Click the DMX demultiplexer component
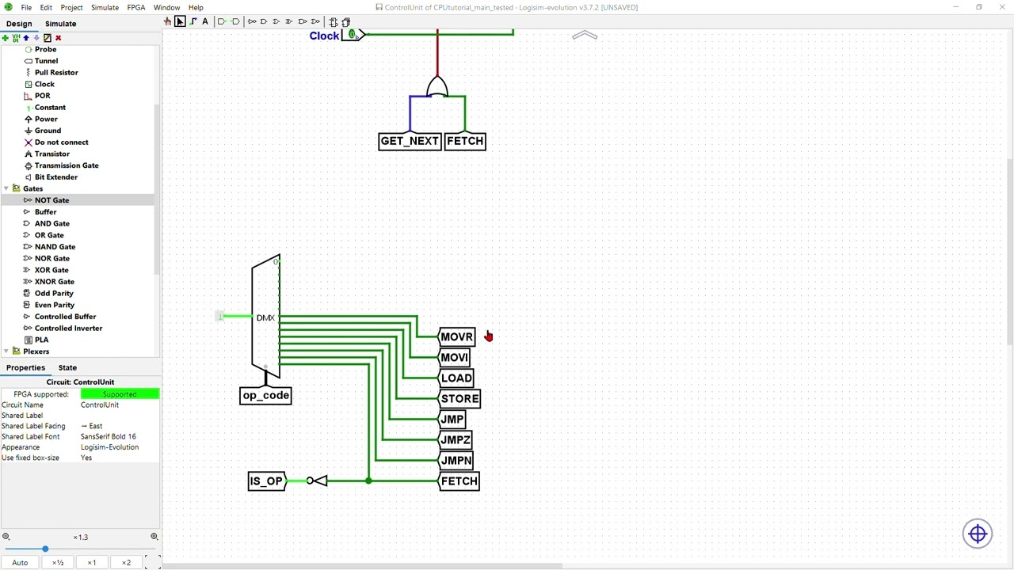The width and height of the screenshot is (1014, 570). tap(265, 317)
